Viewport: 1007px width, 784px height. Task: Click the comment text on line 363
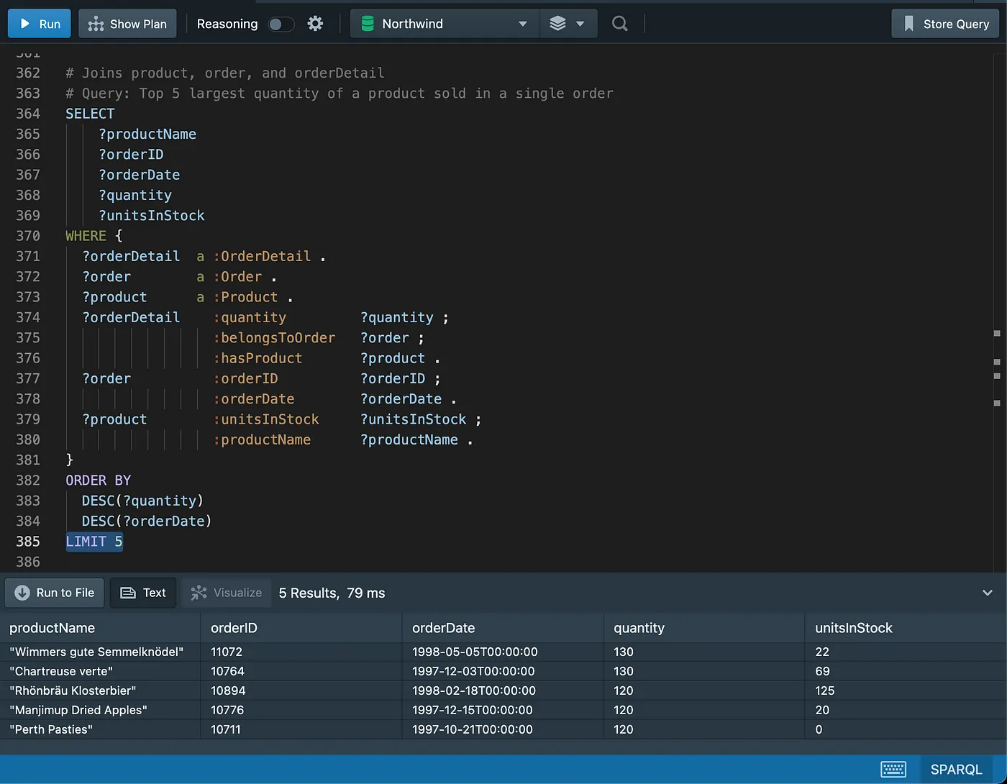[340, 94]
